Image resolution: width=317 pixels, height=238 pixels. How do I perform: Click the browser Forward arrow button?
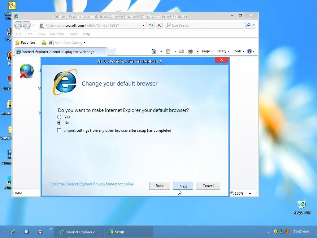pos(27,25)
